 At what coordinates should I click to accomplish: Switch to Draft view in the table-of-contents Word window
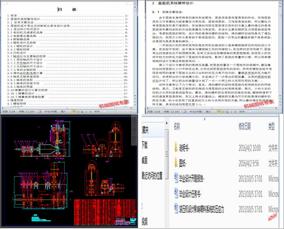(90, 111)
